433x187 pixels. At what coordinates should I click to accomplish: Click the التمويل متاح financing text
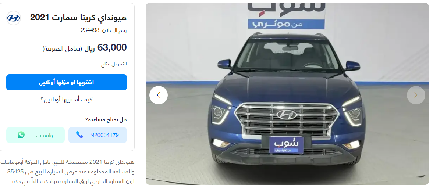click(114, 64)
